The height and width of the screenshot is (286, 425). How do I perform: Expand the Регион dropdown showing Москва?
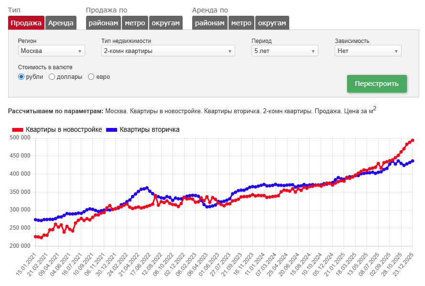[52, 51]
